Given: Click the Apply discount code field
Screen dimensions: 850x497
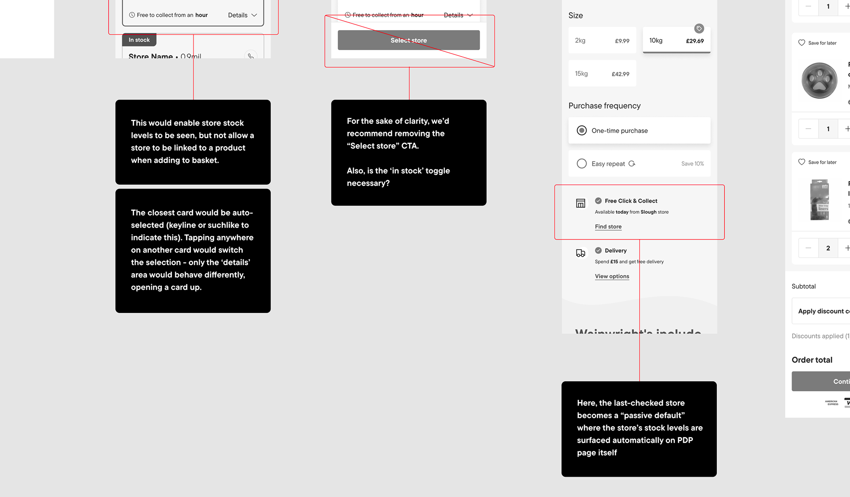Looking at the screenshot, I should point(821,311).
